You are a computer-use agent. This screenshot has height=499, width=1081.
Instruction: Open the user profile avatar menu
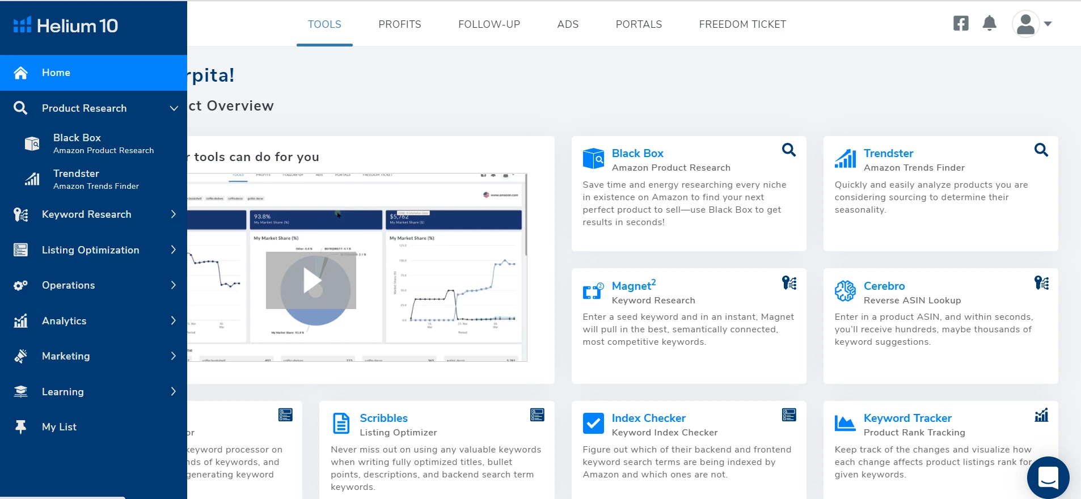coord(1026,24)
